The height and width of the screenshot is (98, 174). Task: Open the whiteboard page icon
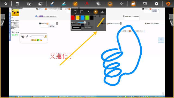pyautogui.click(x=17, y=4)
